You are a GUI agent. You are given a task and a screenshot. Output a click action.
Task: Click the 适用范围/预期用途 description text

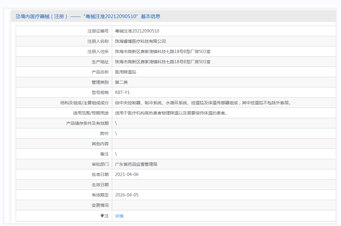coord(171,113)
